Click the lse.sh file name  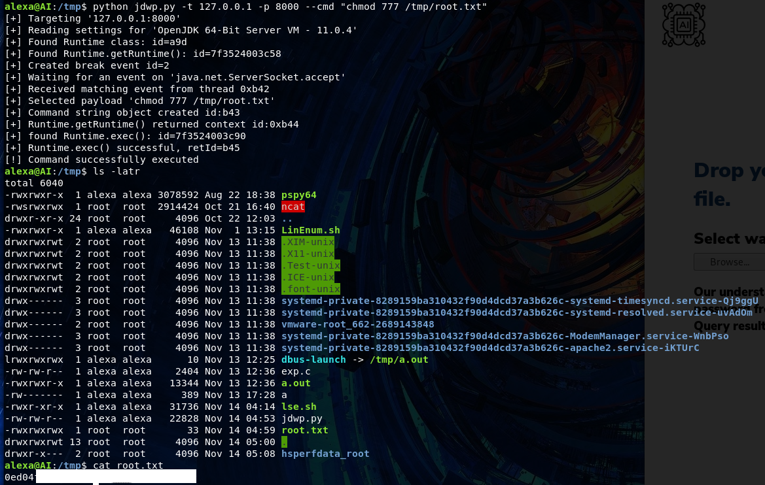point(298,407)
